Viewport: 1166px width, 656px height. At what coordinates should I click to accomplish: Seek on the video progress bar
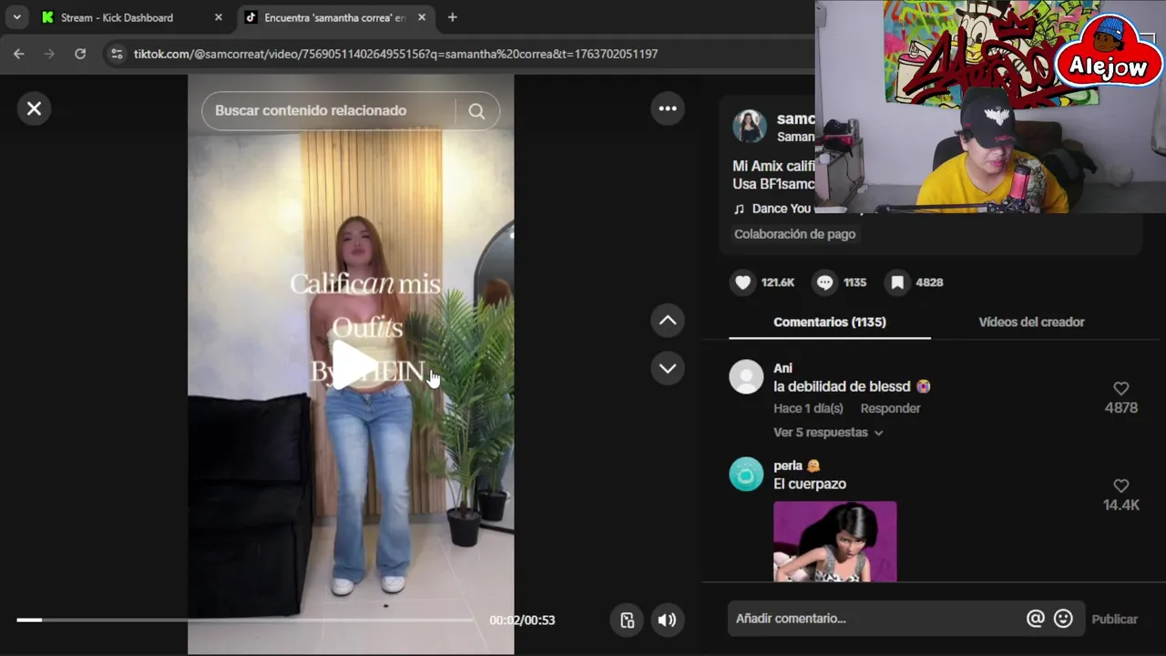[244, 620]
